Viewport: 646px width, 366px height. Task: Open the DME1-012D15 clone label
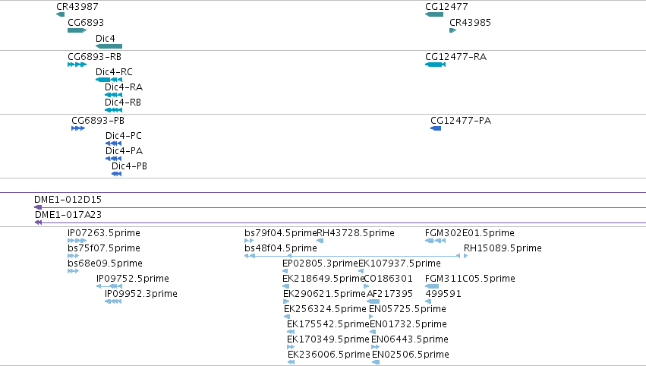[68, 200]
